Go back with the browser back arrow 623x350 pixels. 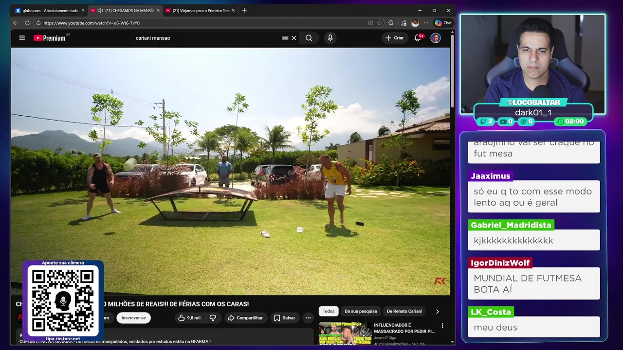[x=16, y=23]
